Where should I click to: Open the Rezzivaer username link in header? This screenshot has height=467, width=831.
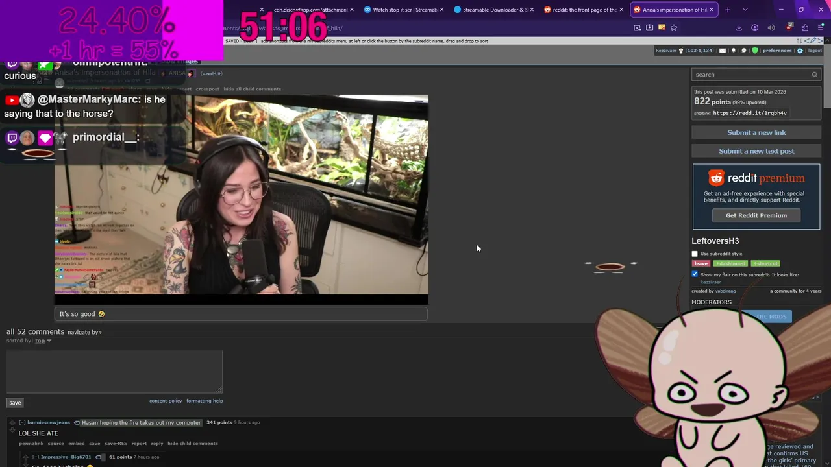point(665,51)
